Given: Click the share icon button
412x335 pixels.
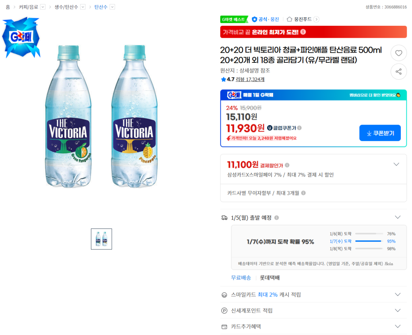Looking at the screenshot, I should 398,72.
